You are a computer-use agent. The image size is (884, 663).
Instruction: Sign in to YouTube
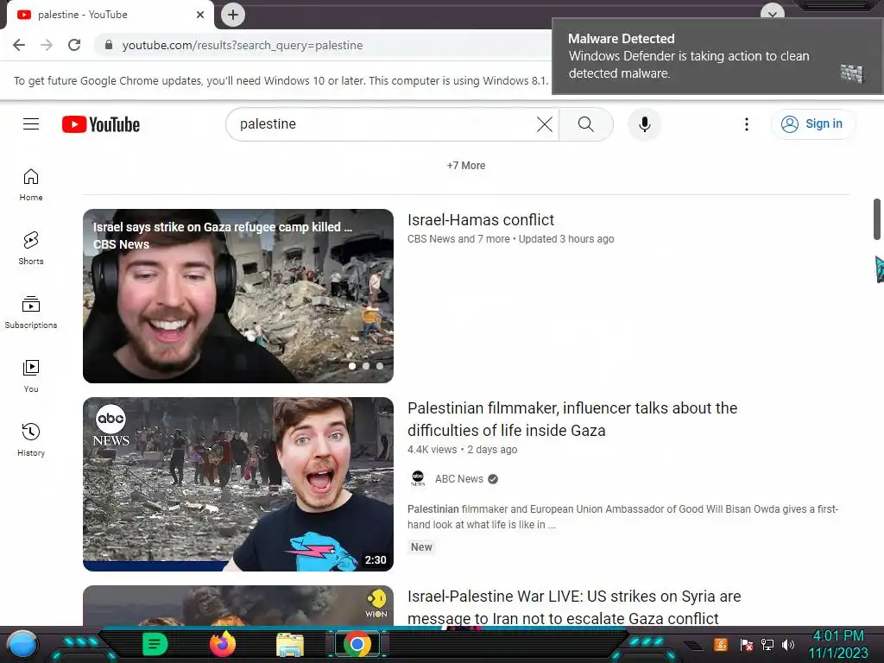pos(812,124)
